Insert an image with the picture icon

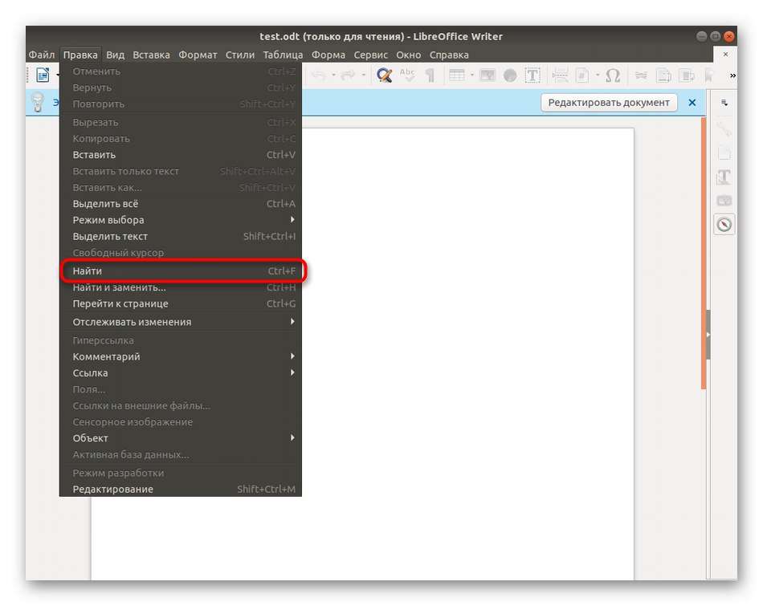coord(488,75)
